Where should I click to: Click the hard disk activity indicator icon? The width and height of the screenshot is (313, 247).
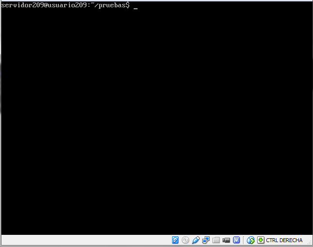point(175,240)
